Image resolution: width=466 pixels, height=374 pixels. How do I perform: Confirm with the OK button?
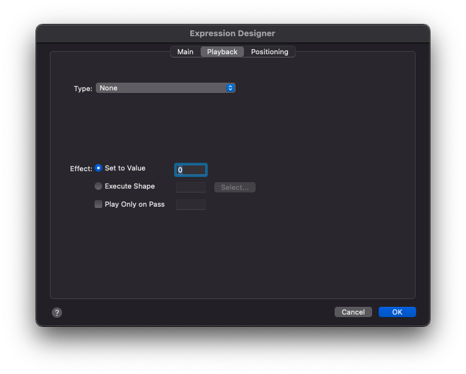pos(397,312)
